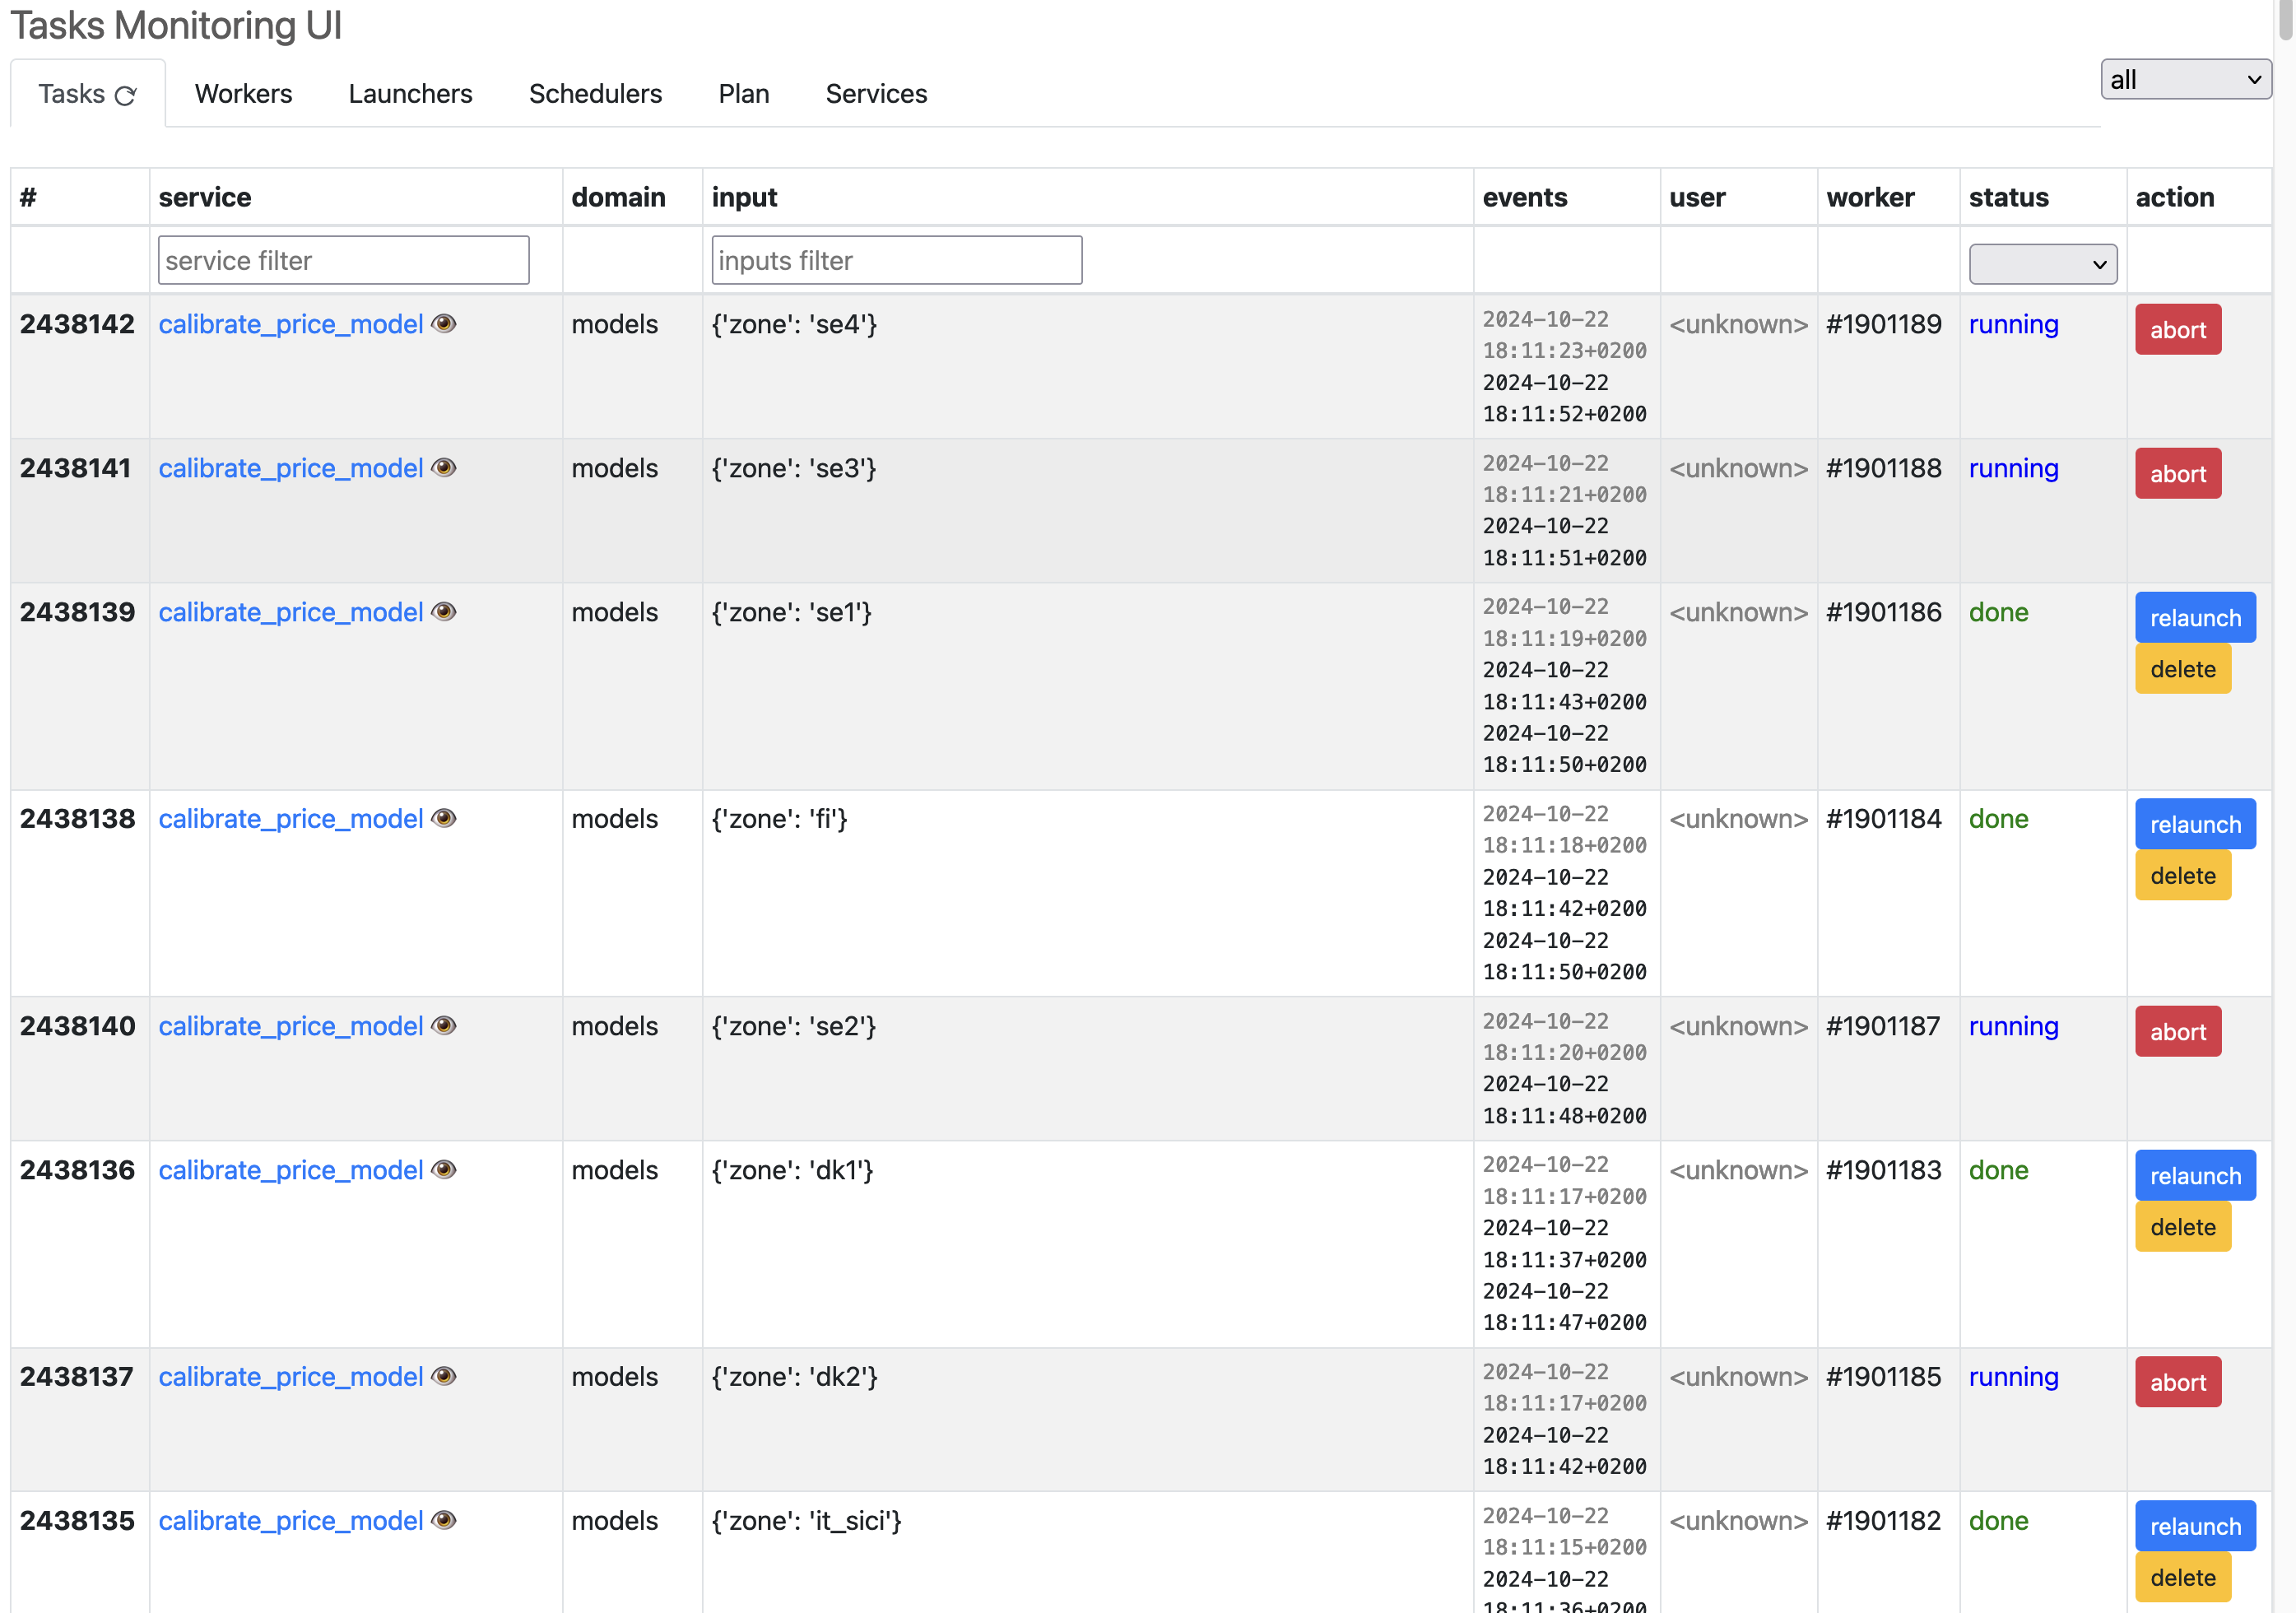
Task: Open calibrate_price_model link for task 2438139
Action: coord(291,612)
